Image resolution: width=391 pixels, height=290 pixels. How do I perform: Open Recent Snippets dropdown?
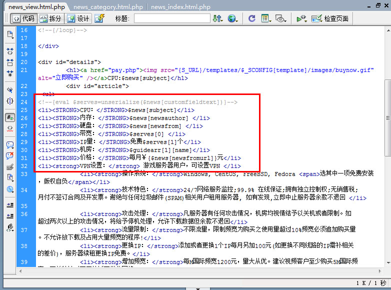tap(10, 178)
